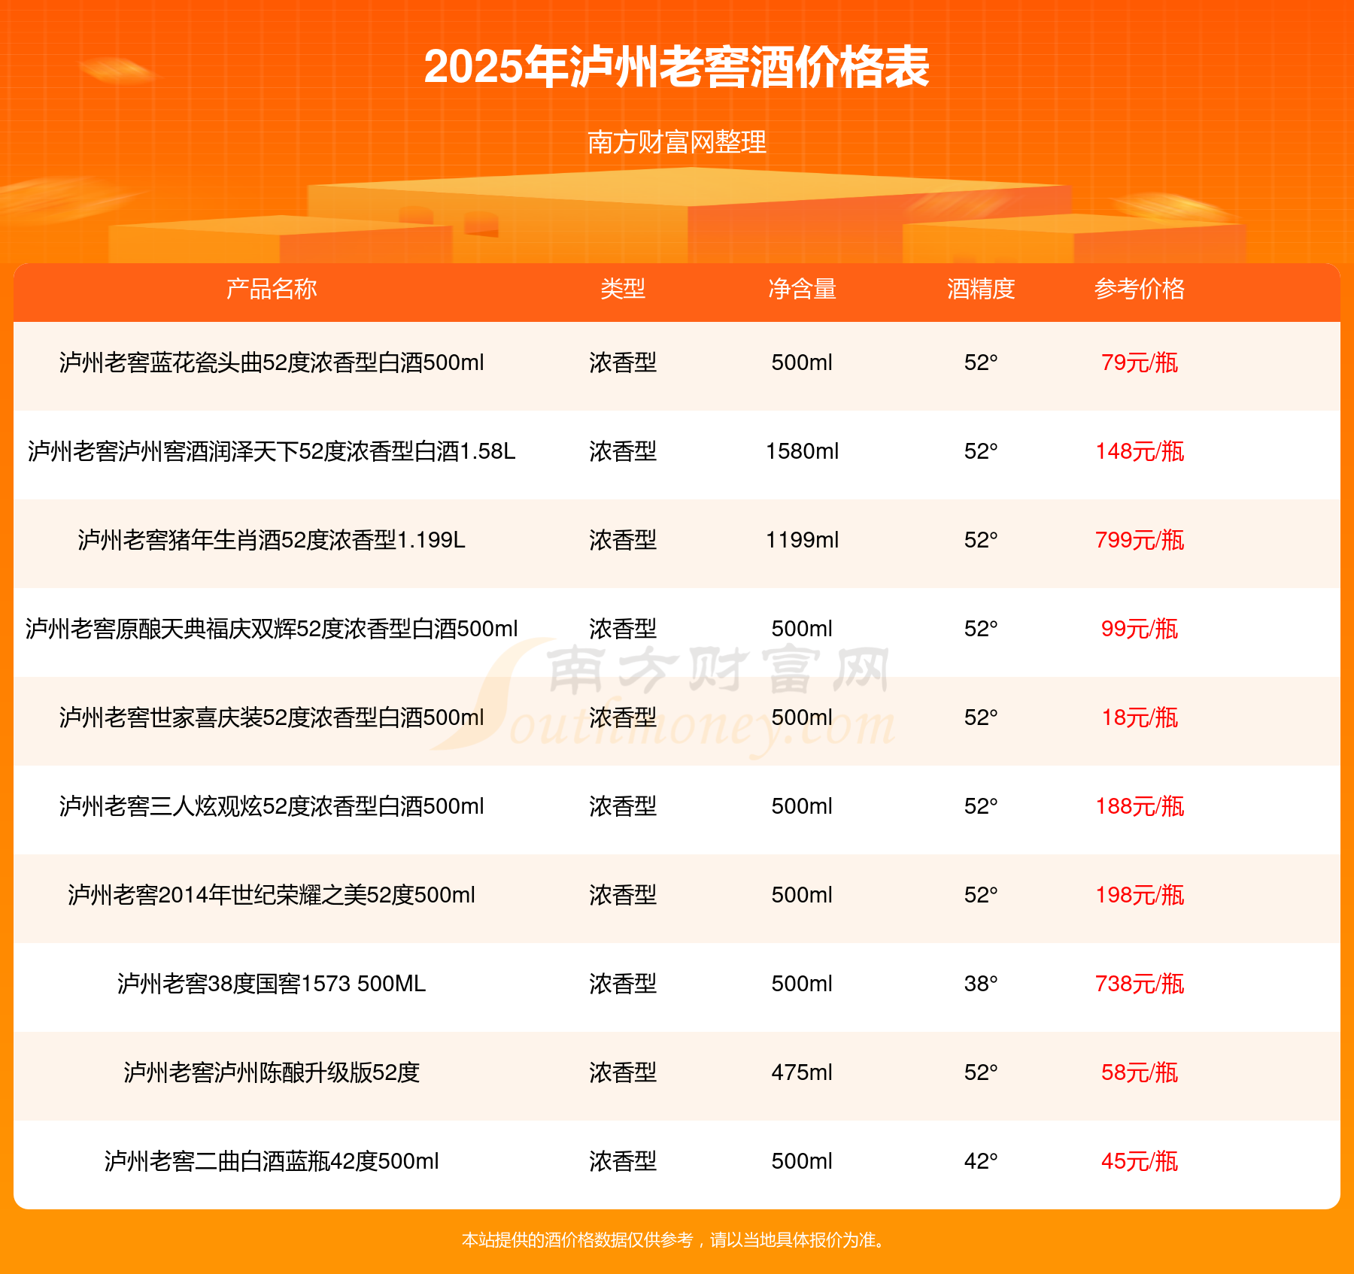This screenshot has width=1354, height=1274.
Task: Click the volume 475ml
Action: pyautogui.click(x=802, y=1072)
